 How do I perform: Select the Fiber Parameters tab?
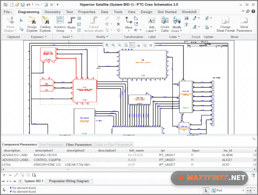pos(79,145)
